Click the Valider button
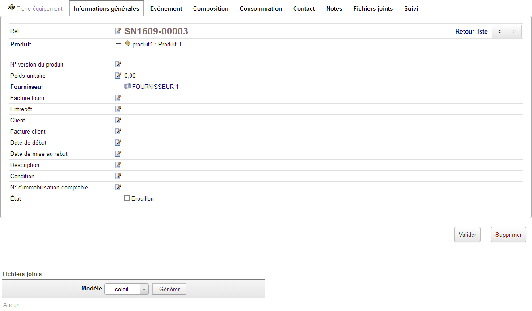Viewport: 532px width, 311px height. point(467,234)
